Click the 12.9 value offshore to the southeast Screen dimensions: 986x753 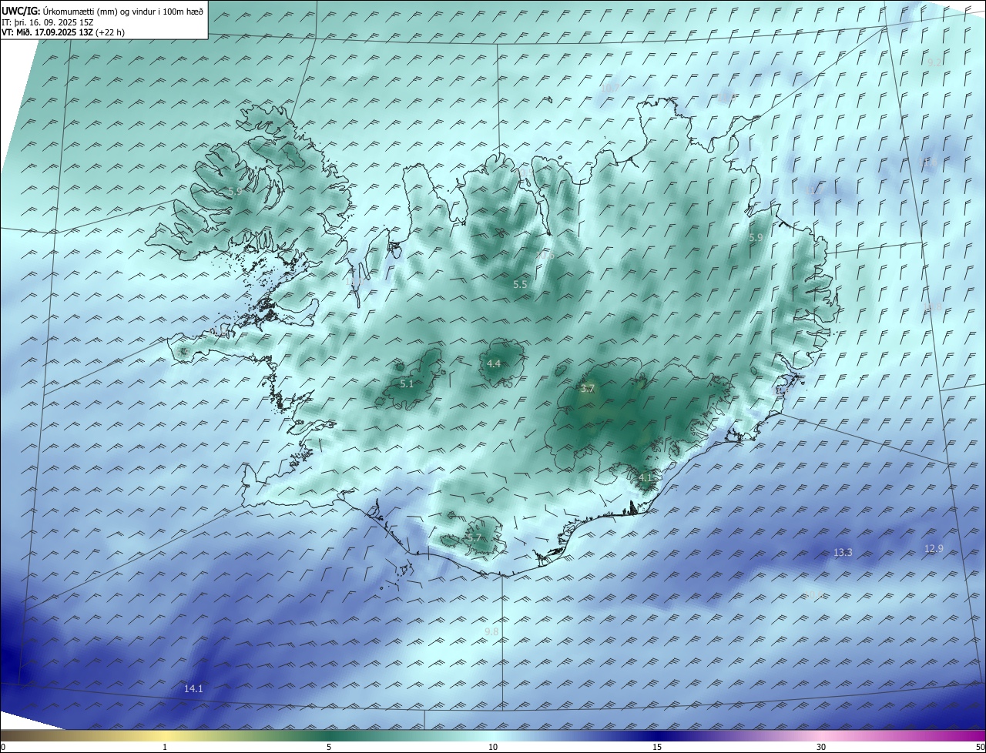(934, 548)
